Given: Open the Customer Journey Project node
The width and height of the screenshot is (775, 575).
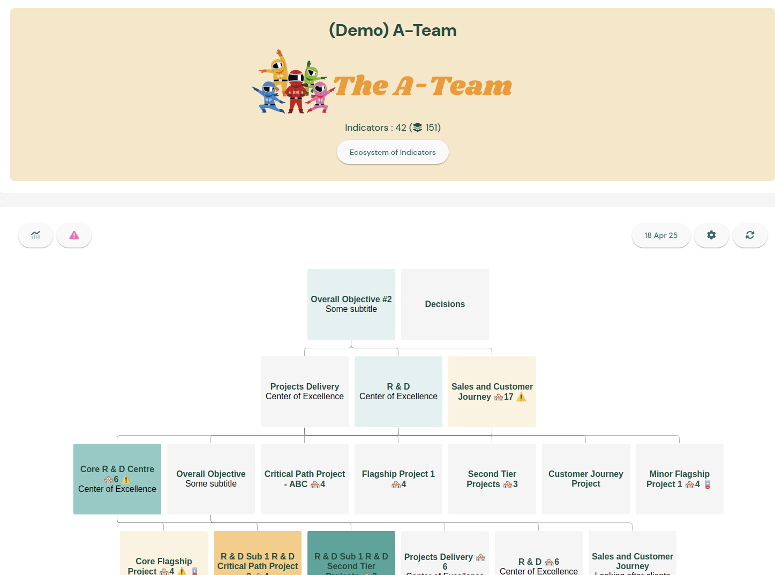Looking at the screenshot, I should (x=586, y=479).
